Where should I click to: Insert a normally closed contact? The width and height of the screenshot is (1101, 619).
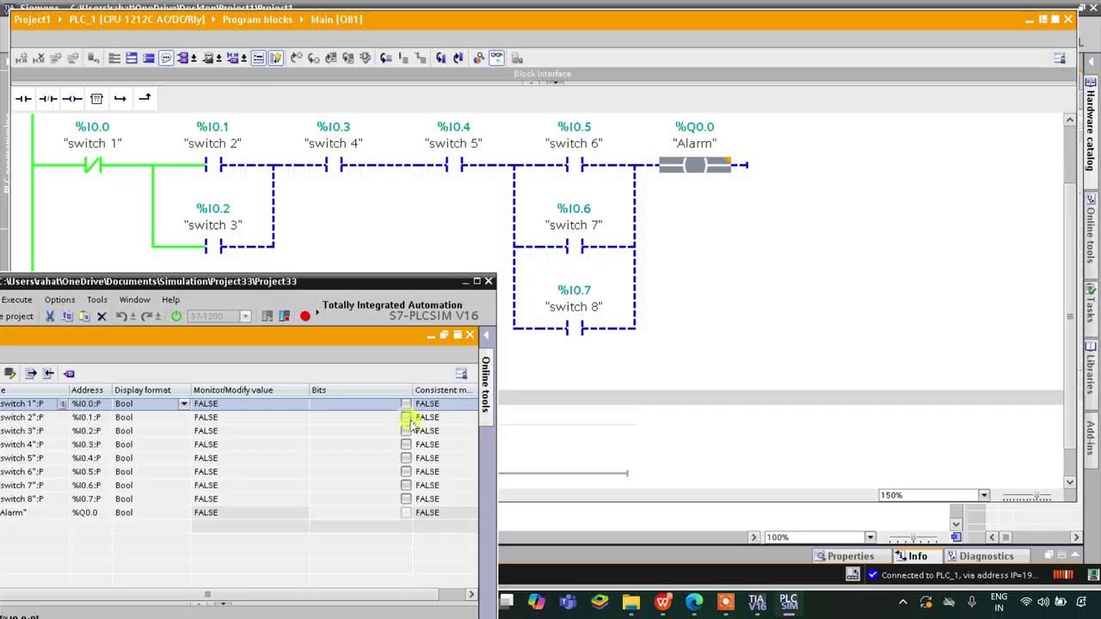tap(48, 99)
